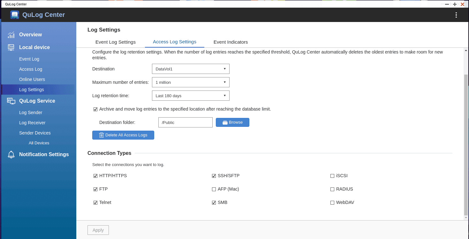
Task: Click the Notification Settings bell icon
Action: (x=11, y=155)
